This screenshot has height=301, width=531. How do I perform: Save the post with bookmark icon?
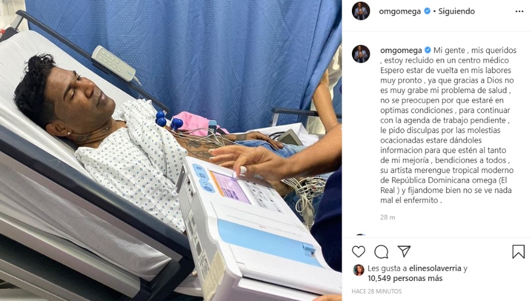(x=518, y=252)
